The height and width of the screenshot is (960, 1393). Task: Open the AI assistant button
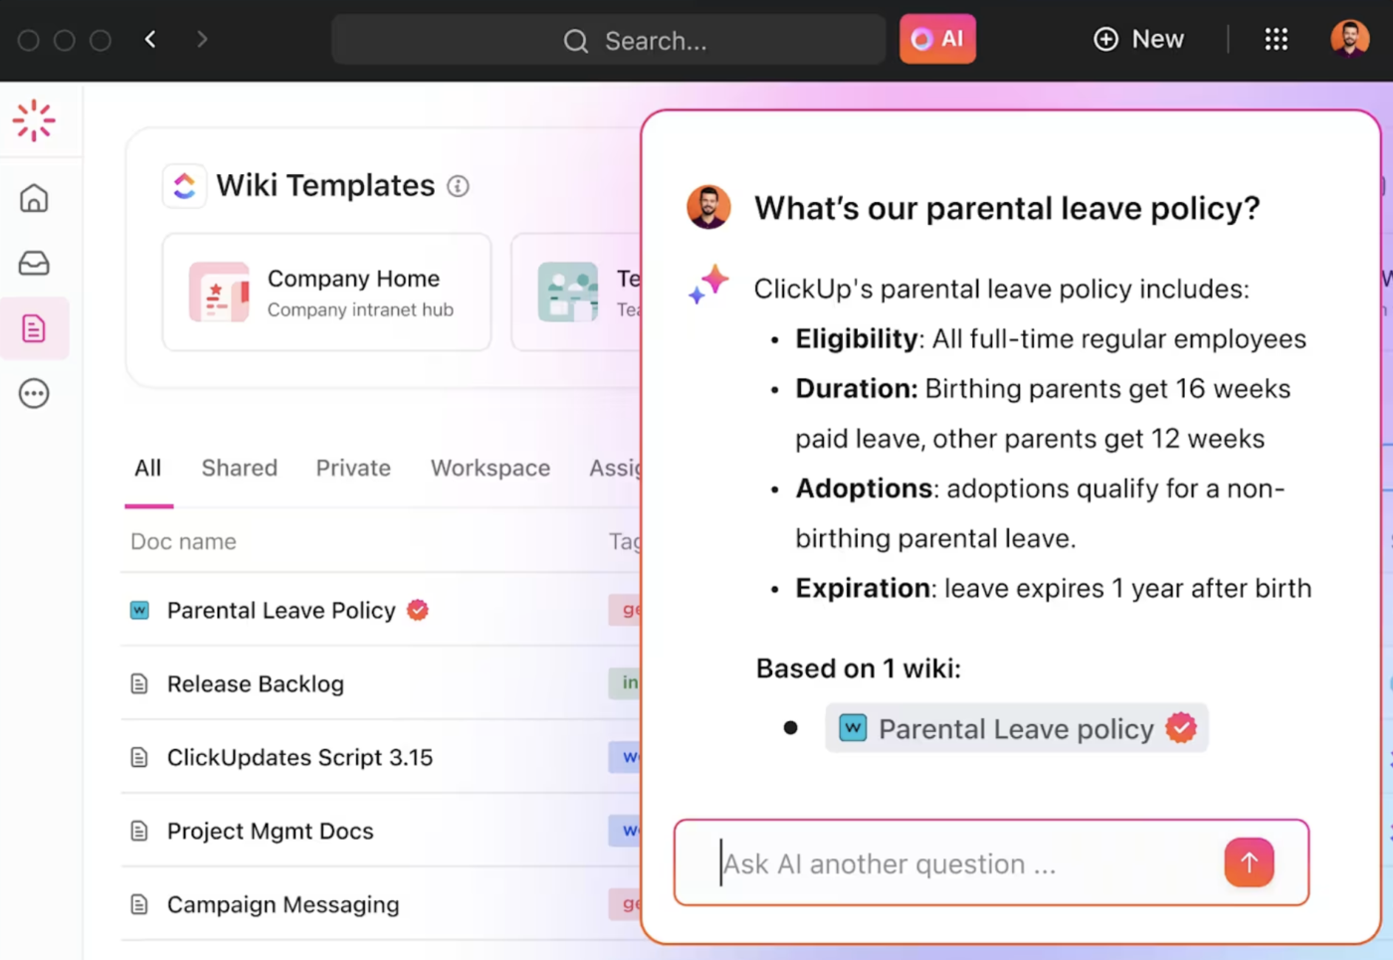point(937,40)
